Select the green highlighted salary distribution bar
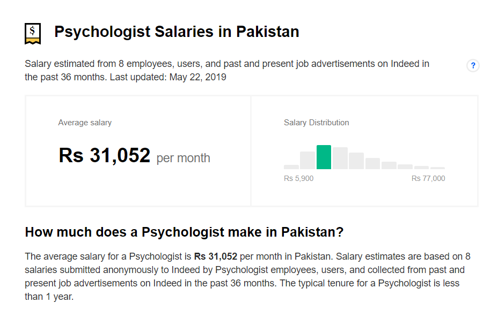This screenshot has height=318, width=498. click(x=324, y=157)
